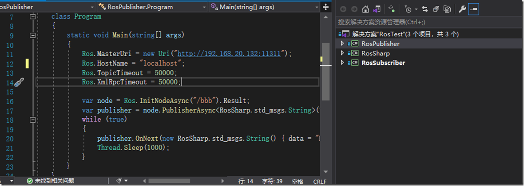Click the editor vertical scrollbar thumb
The image size is (524, 186).
(325, 71)
